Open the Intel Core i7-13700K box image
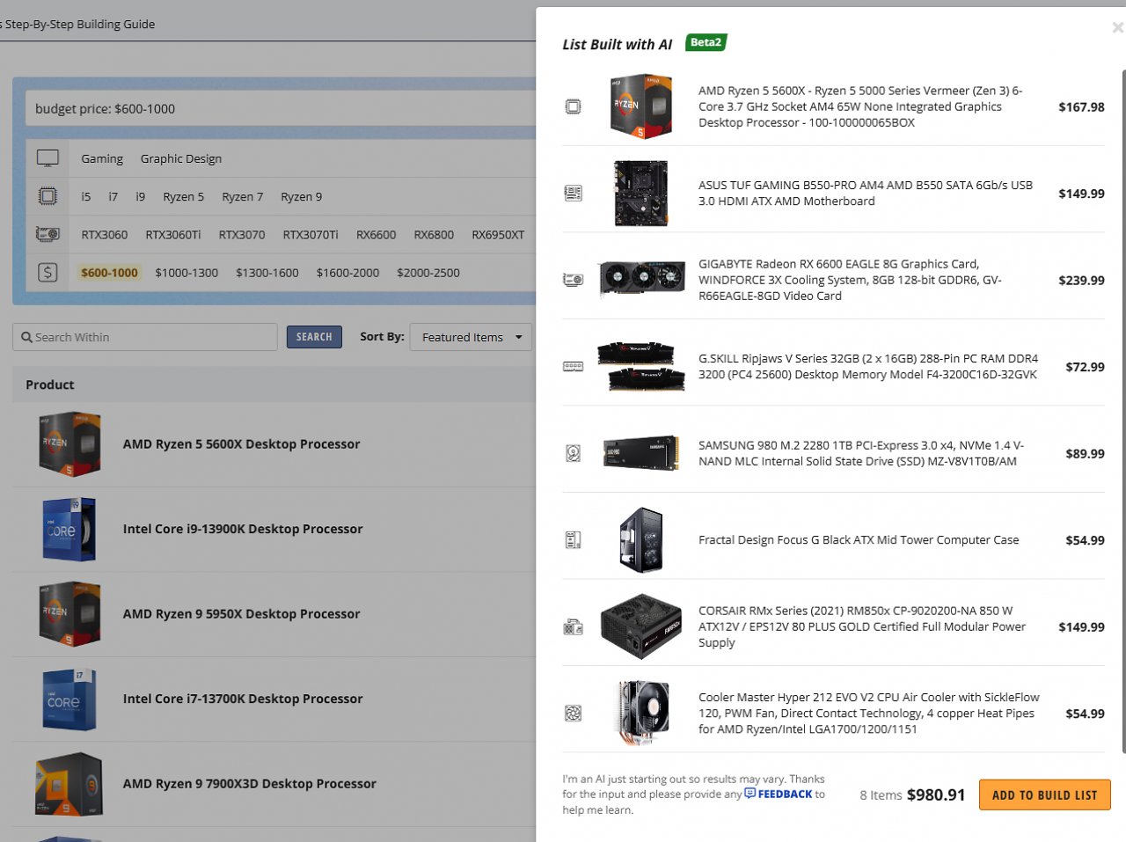1126x842 pixels. (69, 699)
